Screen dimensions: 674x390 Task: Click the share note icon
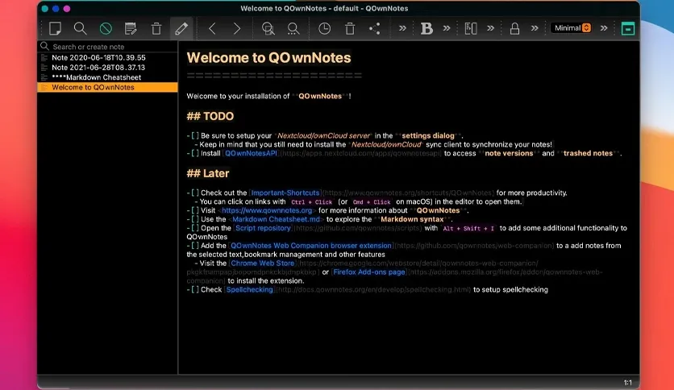[374, 28]
